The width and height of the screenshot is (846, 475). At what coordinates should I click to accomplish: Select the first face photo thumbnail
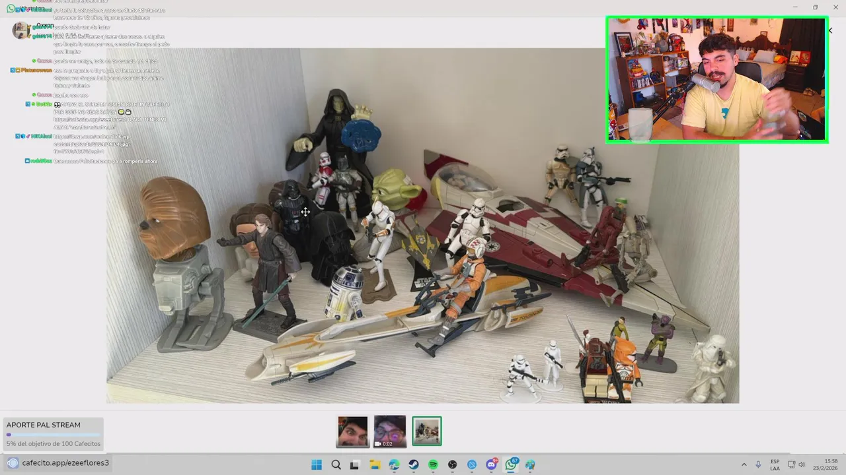click(352, 431)
